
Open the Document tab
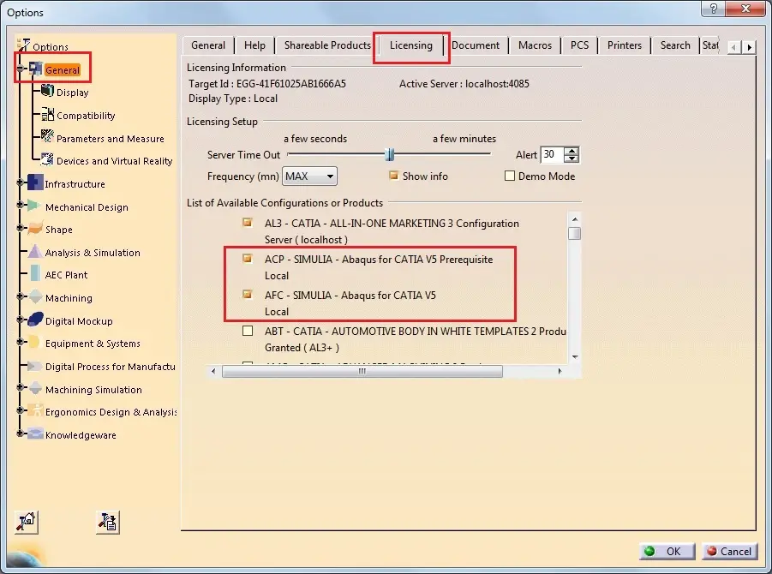pyautogui.click(x=476, y=45)
